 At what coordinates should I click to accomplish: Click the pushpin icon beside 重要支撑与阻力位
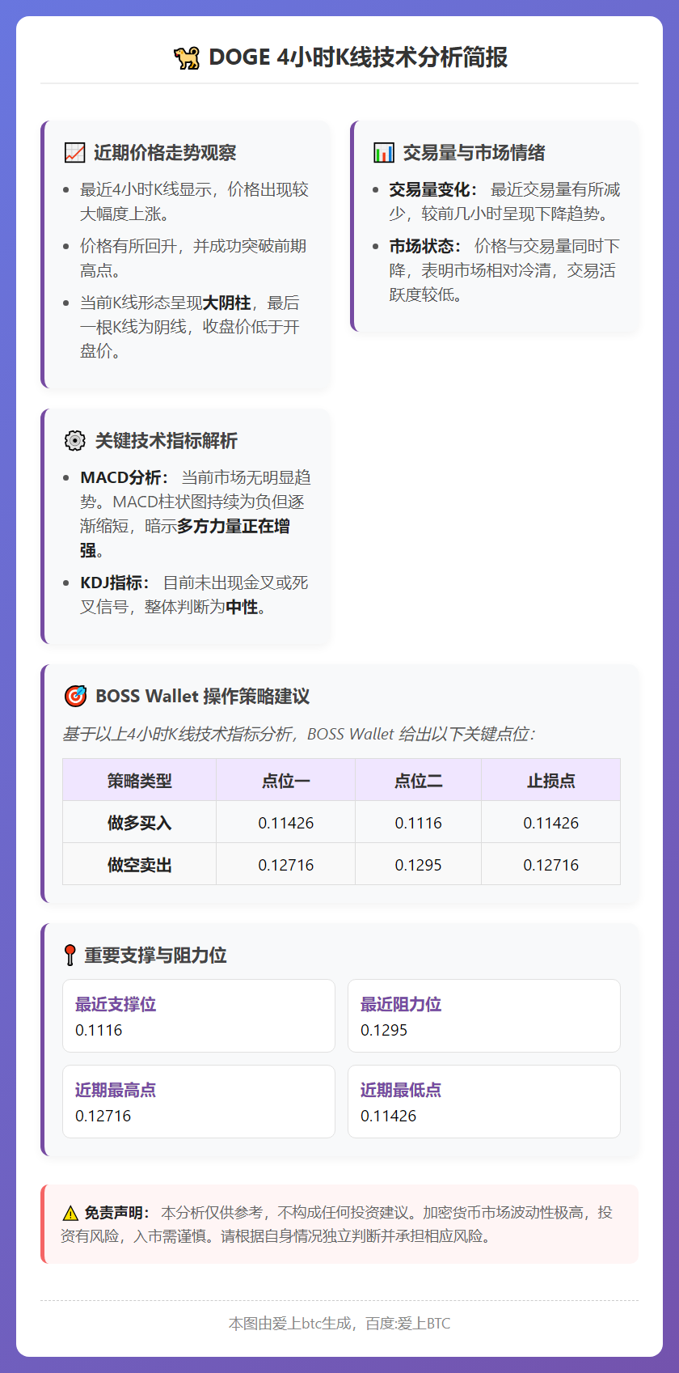coord(70,955)
